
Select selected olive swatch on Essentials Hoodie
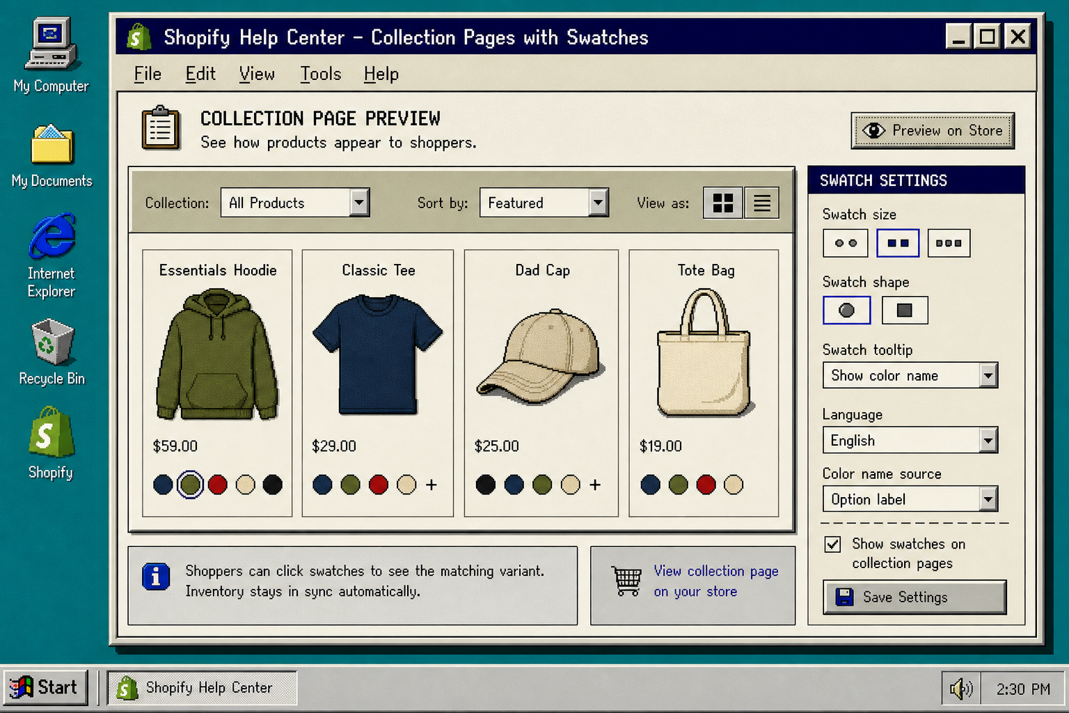coord(190,485)
